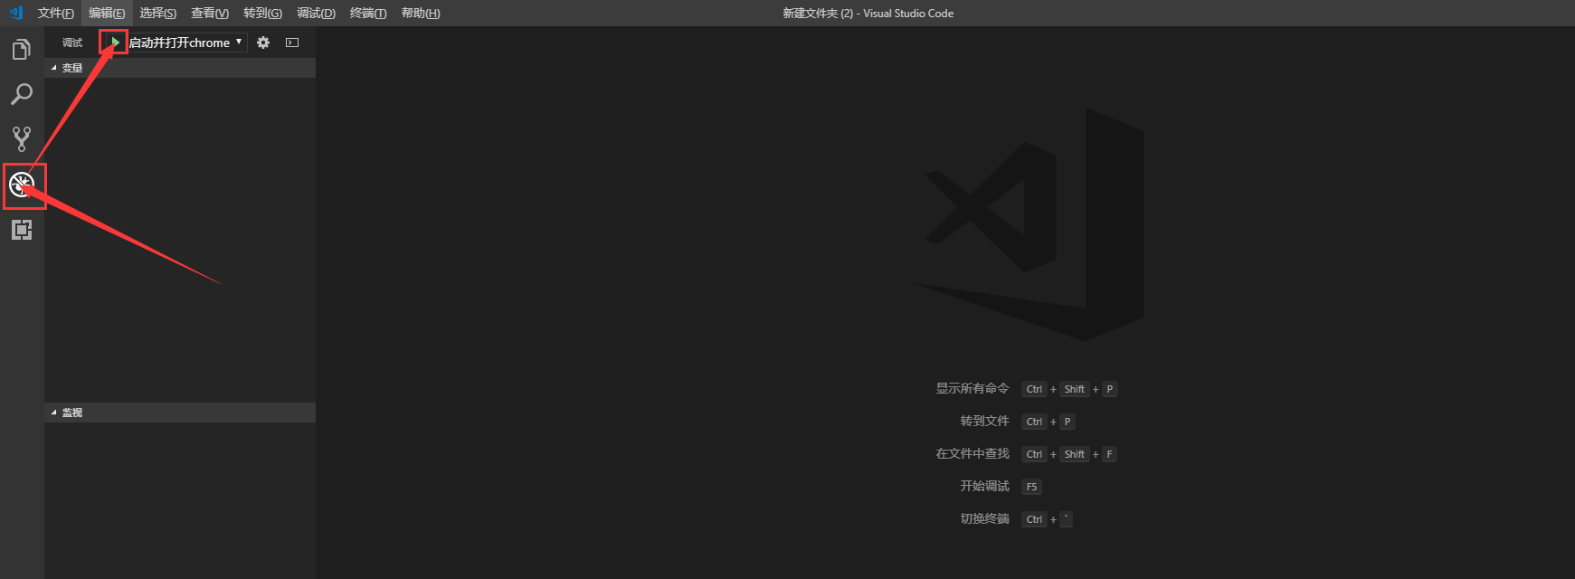The image size is (1575, 579).
Task: Start debugging with green play button
Action: (x=115, y=43)
